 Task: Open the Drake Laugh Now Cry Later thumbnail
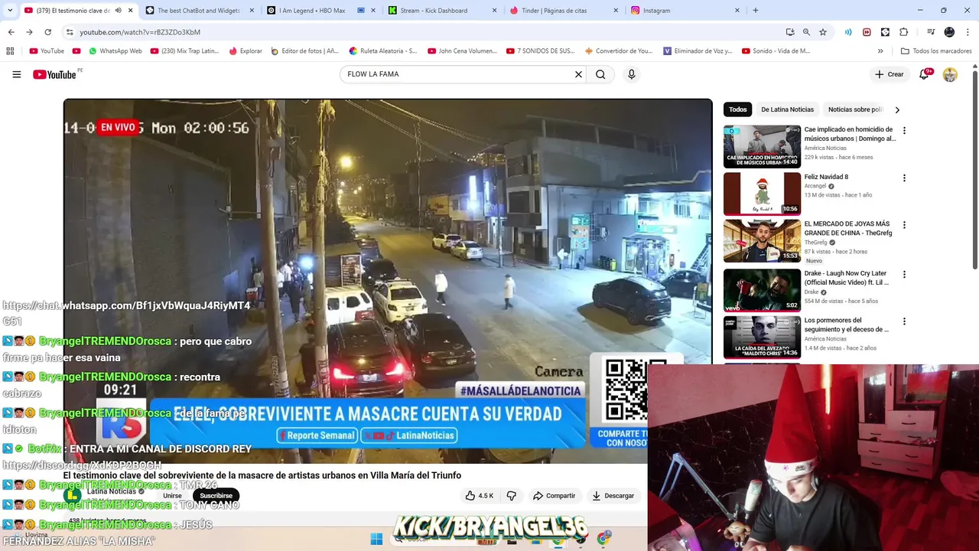[762, 289]
